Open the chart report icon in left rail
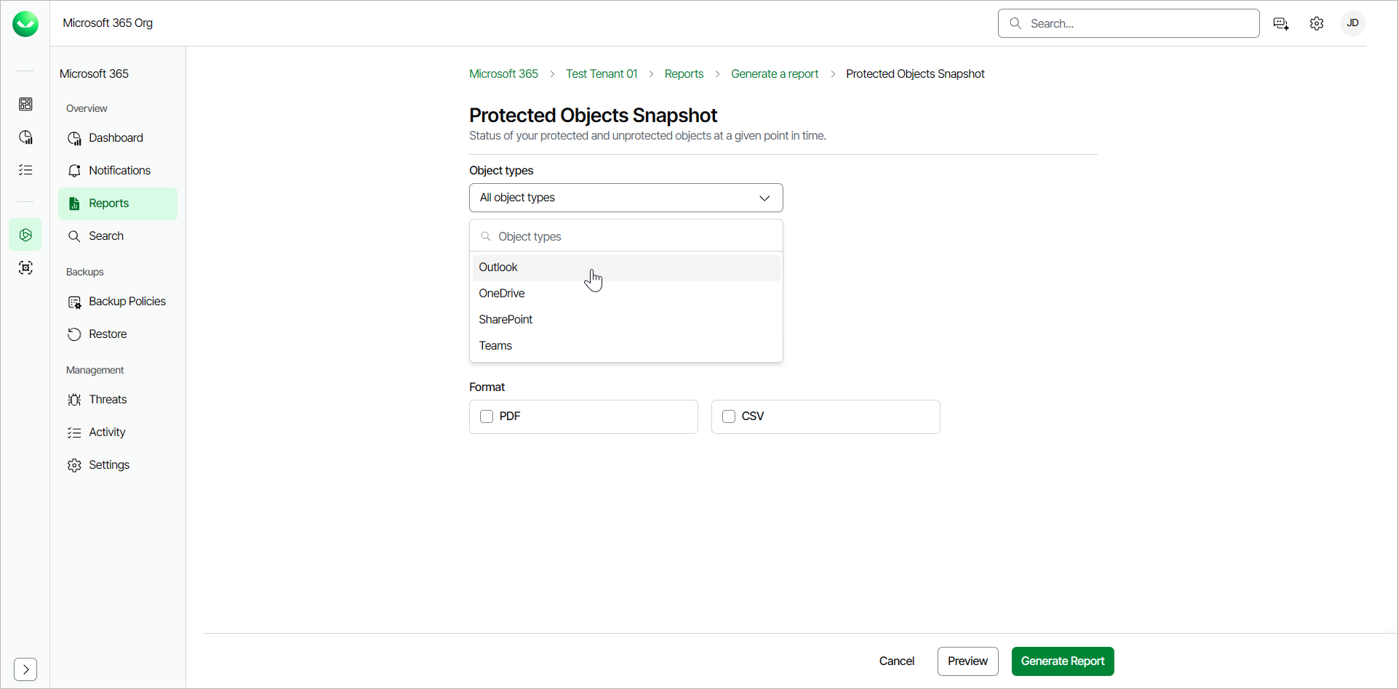This screenshot has height=689, width=1398. pos(25,137)
